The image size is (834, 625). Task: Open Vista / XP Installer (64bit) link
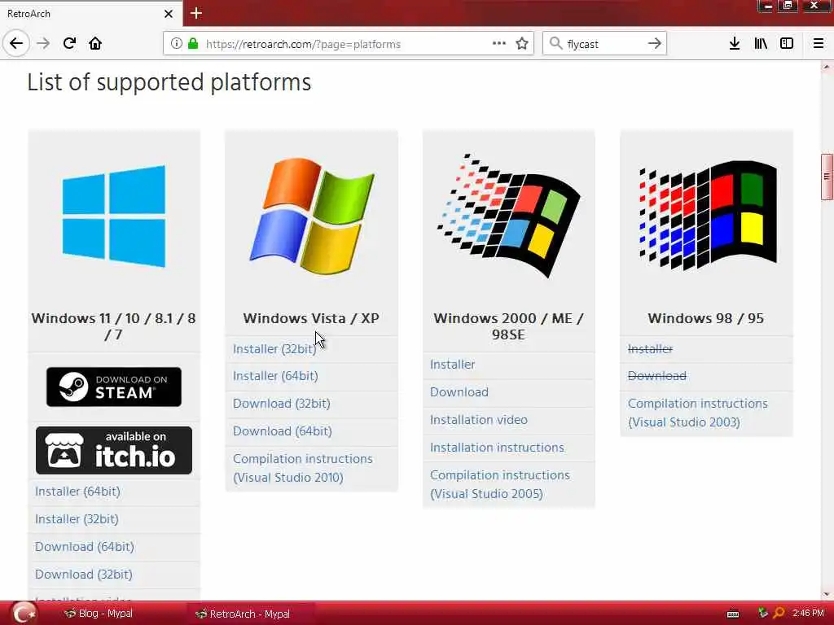pyautogui.click(x=275, y=376)
